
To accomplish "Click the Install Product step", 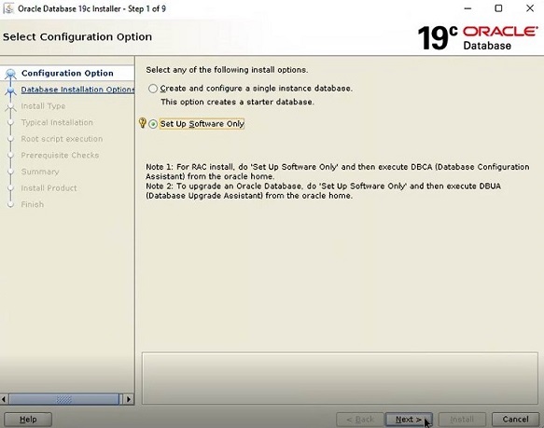I will (x=49, y=188).
